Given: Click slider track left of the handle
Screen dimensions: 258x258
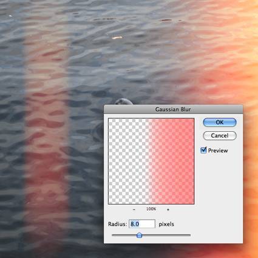Looking at the screenshot, I should coord(124,235).
